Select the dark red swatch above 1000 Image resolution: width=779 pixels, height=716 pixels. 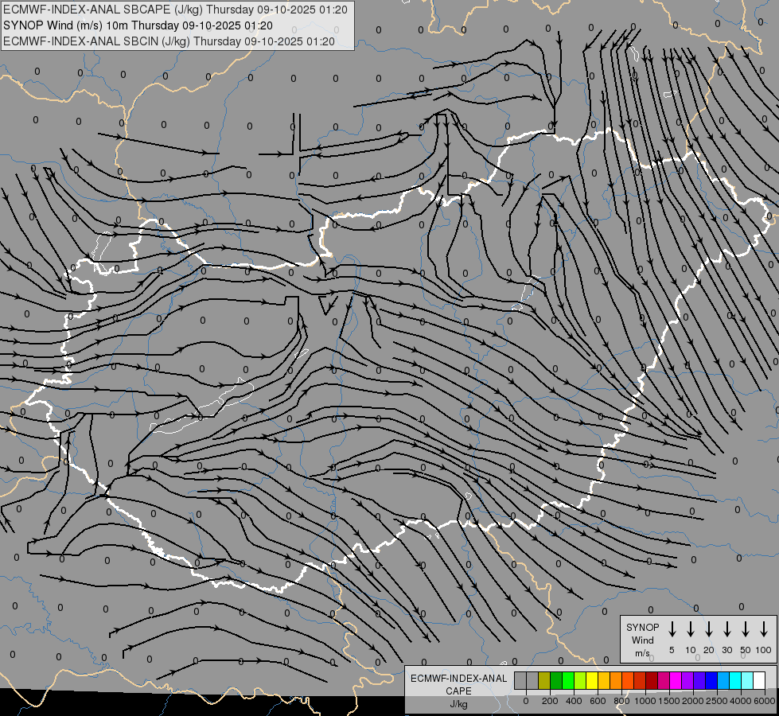coord(652,681)
